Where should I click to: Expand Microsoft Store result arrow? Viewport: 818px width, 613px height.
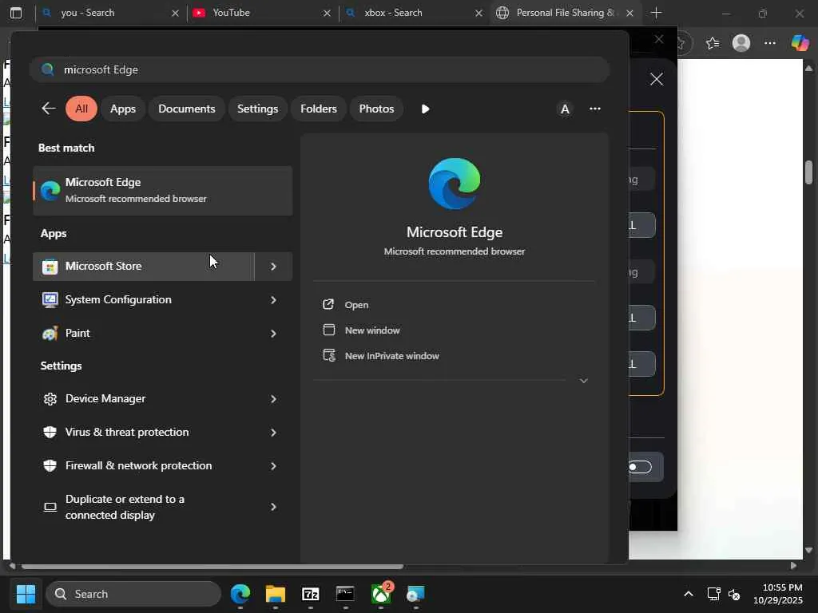[x=273, y=267]
